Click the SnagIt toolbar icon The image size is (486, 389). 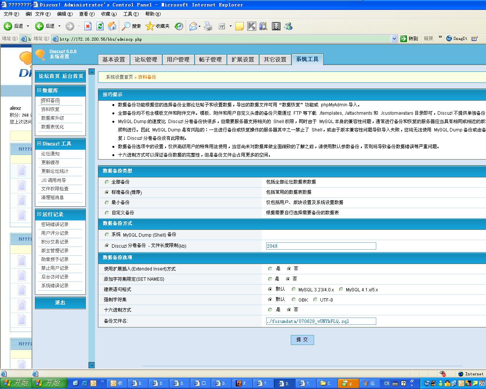(x=449, y=38)
